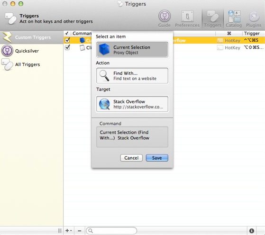
Task: Click HotKey type in the first trigger row
Action: coord(232,40)
